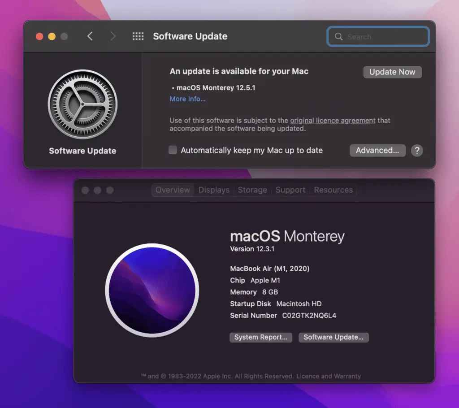Image resolution: width=459 pixels, height=408 pixels.
Task: Click the magnifying glass in search field
Action: 339,37
